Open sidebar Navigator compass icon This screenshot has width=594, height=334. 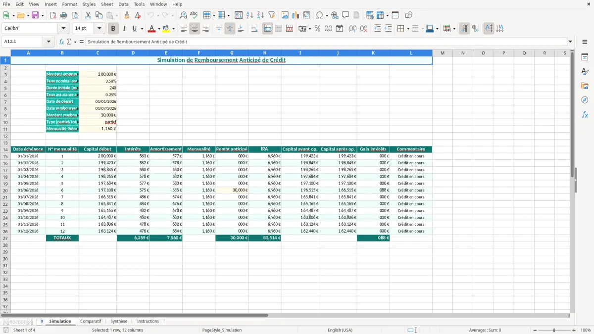(585, 100)
